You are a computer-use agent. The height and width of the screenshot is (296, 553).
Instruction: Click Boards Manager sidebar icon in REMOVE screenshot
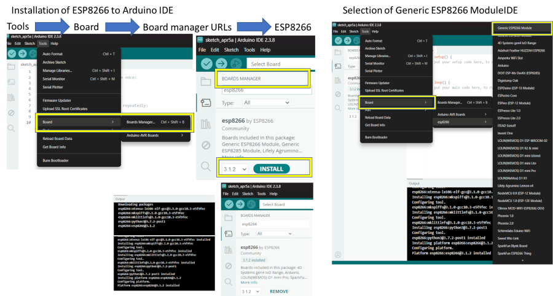click(229, 234)
